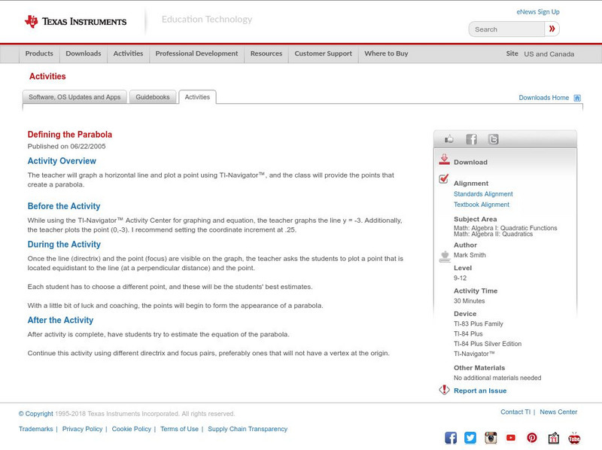The image size is (602, 450).
Task: Click the Texas Instruments logo
Action: tap(75, 21)
